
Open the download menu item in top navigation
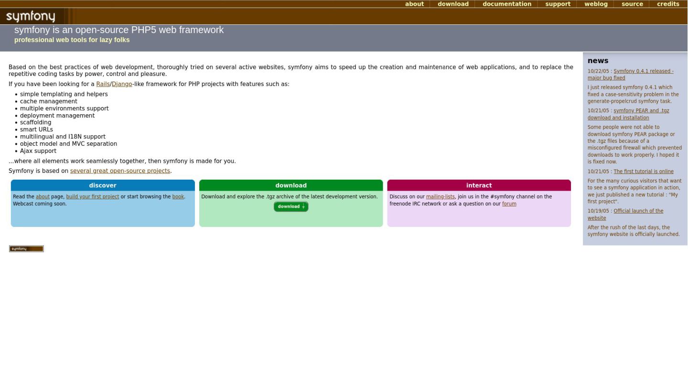453,4
